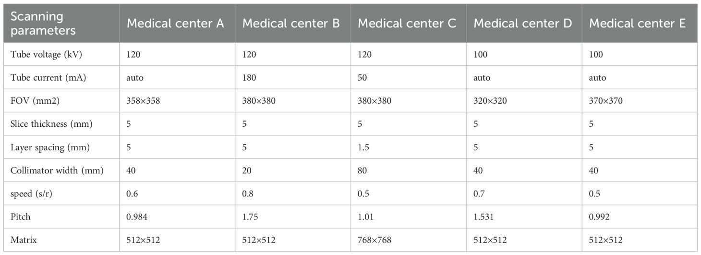701x255 pixels.
Task: Select the Medical center E header
Action: click(x=638, y=24)
